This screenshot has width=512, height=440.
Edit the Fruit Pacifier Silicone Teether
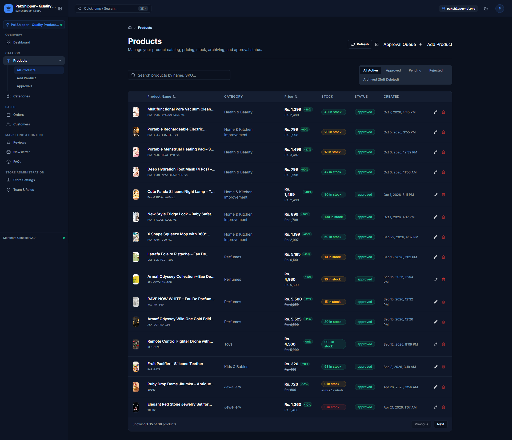436,367
